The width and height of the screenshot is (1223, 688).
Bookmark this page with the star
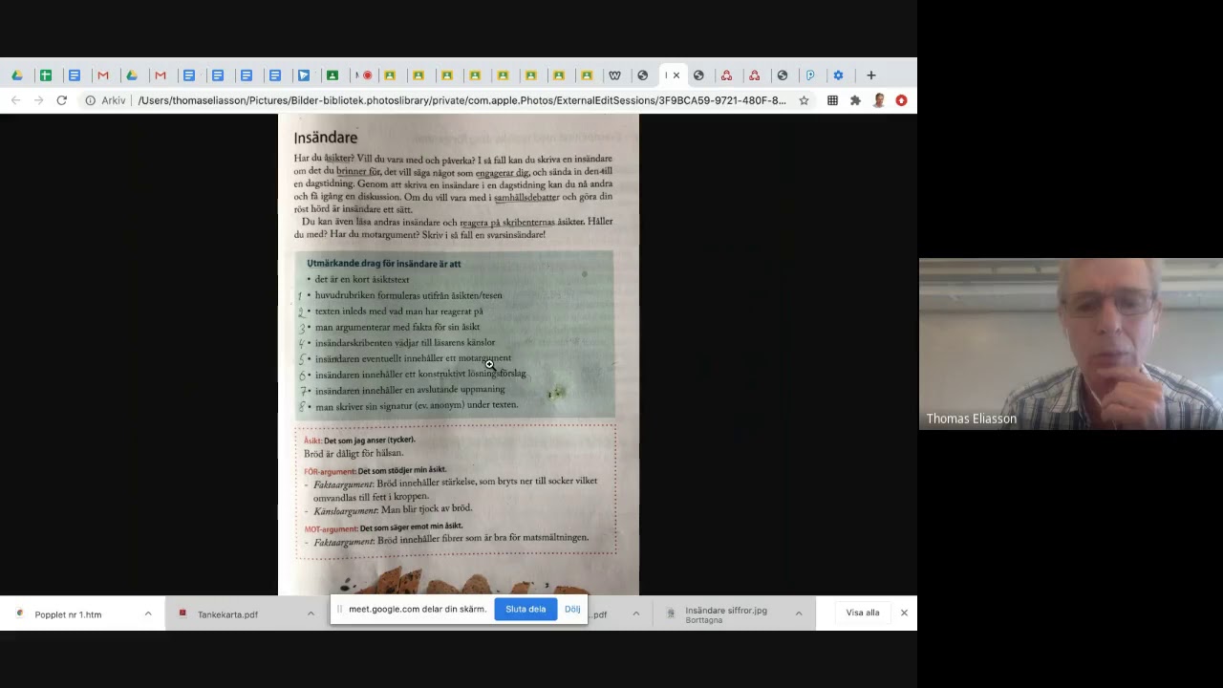click(805, 100)
